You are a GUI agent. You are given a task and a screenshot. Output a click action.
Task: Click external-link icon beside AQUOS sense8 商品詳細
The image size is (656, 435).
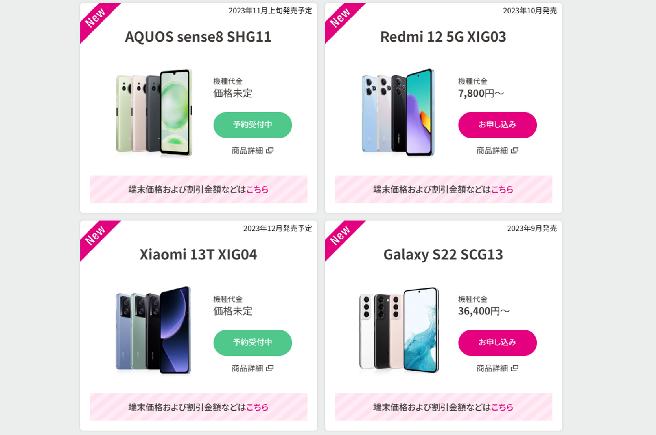(x=270, y=151)
